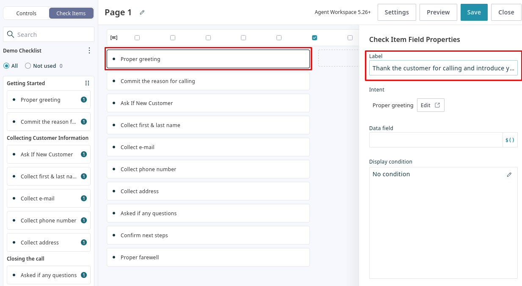
Task: Click the Getting Started drag handle icon
Action: coord(87,83)
